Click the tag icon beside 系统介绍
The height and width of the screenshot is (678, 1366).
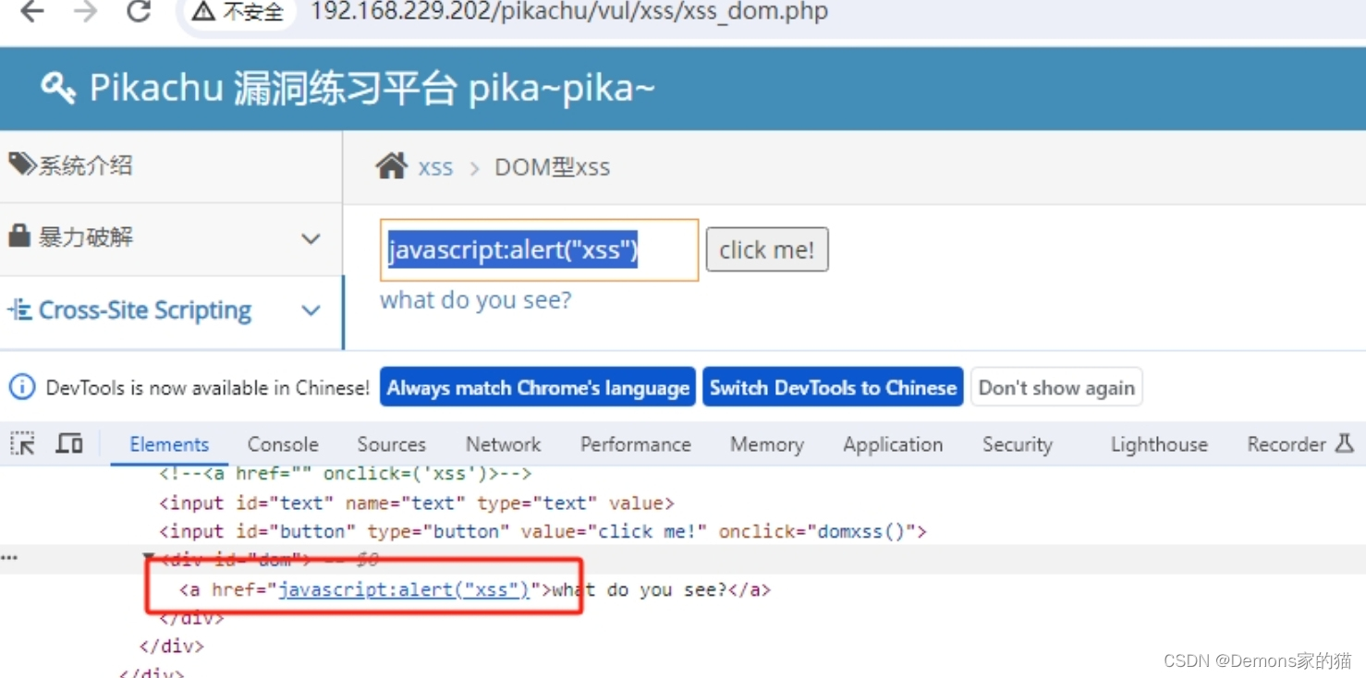click(21, 165)
